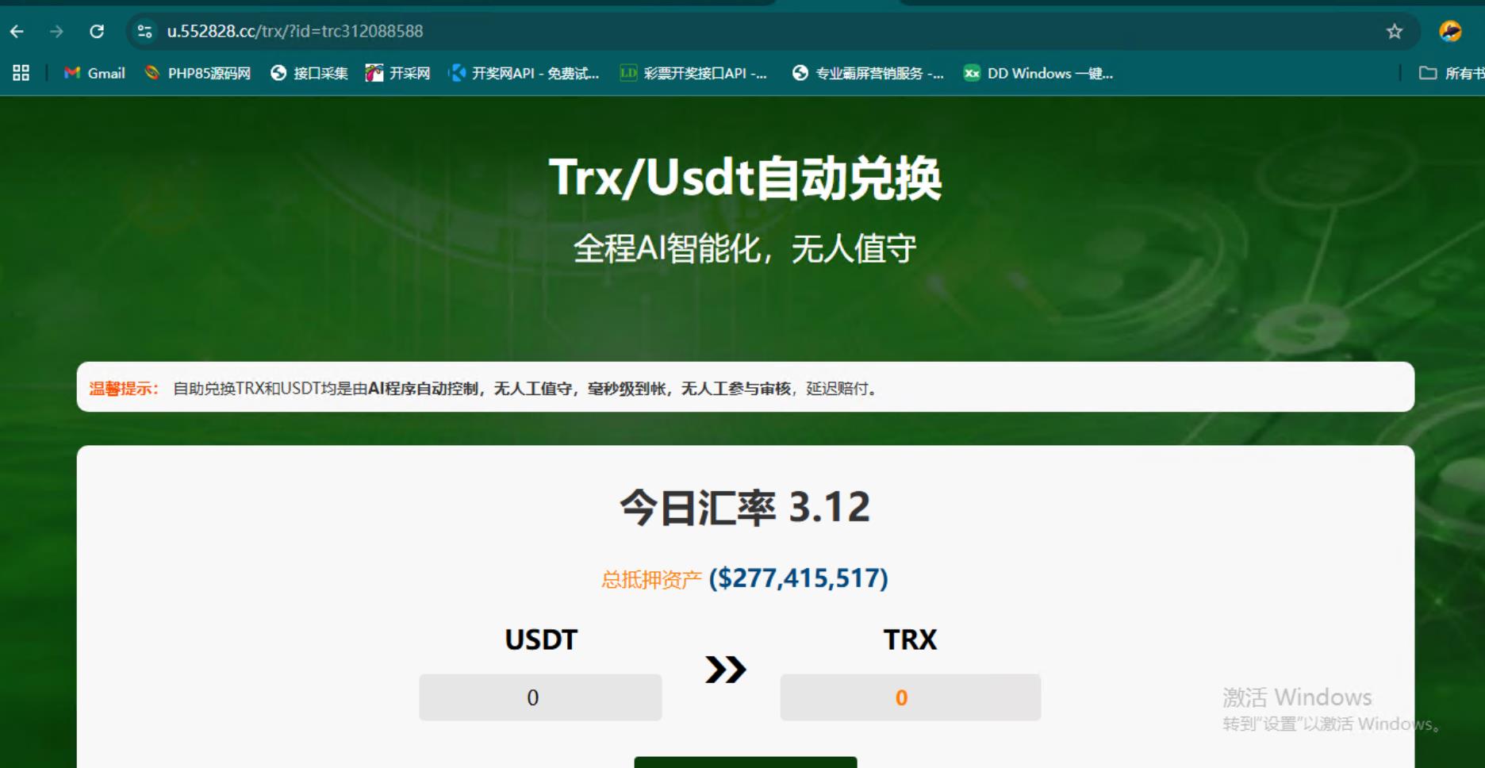Open the DD Windows bookmark
This screenshot has height=768, width=1485.
click(1039, 73)
